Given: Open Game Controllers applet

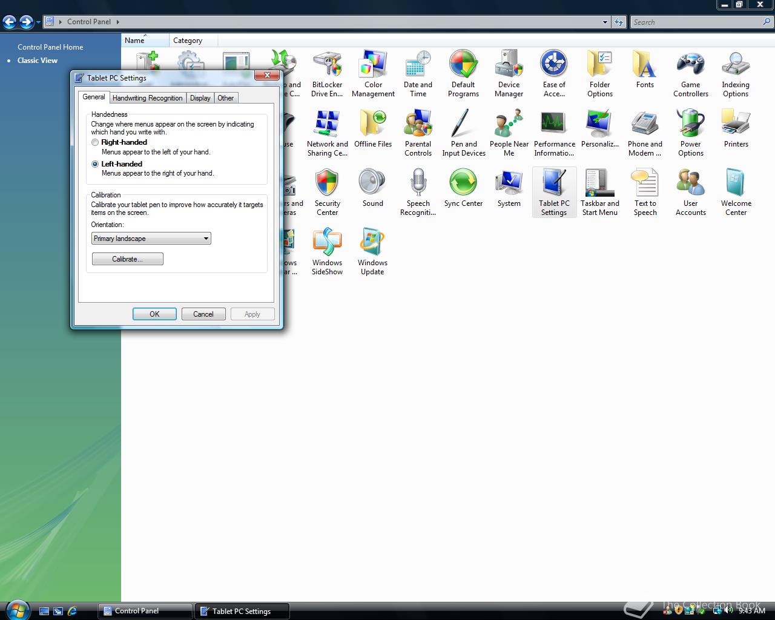Looking at the screenshot, I should point(690,74).
